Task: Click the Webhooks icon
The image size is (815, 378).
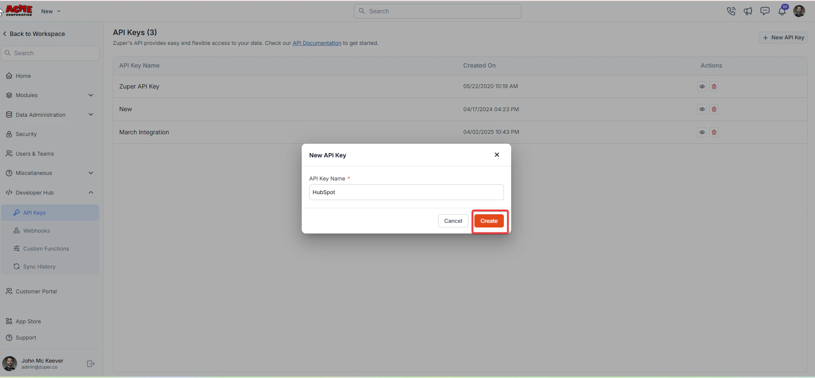Action: (x=17, y=230)
